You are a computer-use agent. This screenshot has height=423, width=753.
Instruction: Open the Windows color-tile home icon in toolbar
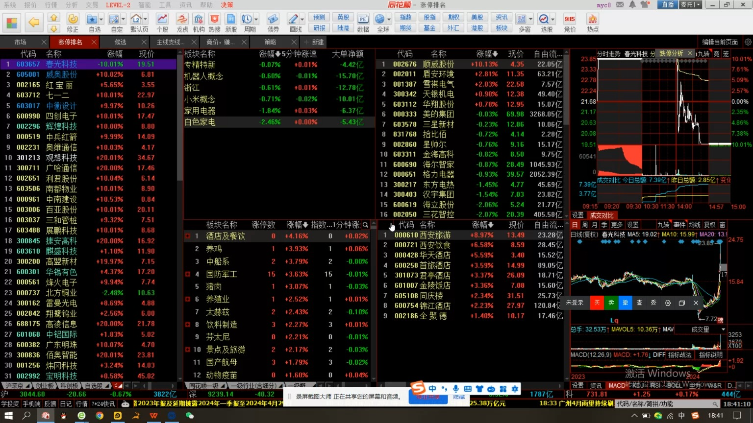[x=12, y=23]
